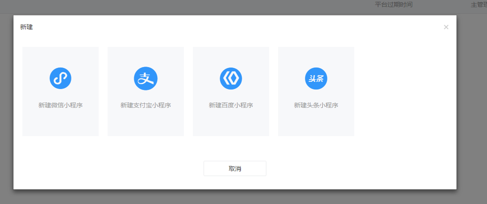The height and width of the screenshot is (204, 487).
Task: Click the Baidu mini program icon
Action: (x=231, y=78)
